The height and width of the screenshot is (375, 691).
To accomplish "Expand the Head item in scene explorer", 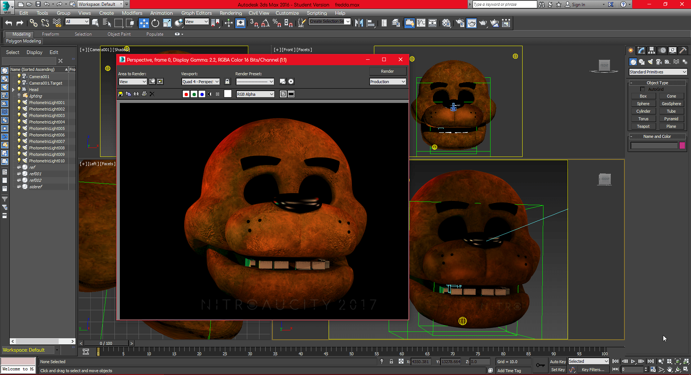I will pyautogui.click(x=13, y=90).
